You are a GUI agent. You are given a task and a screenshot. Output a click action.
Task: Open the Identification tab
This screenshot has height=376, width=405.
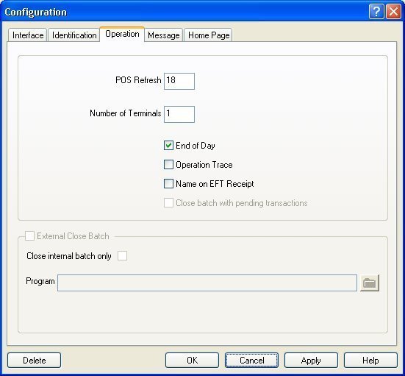(x=74, y=35)
